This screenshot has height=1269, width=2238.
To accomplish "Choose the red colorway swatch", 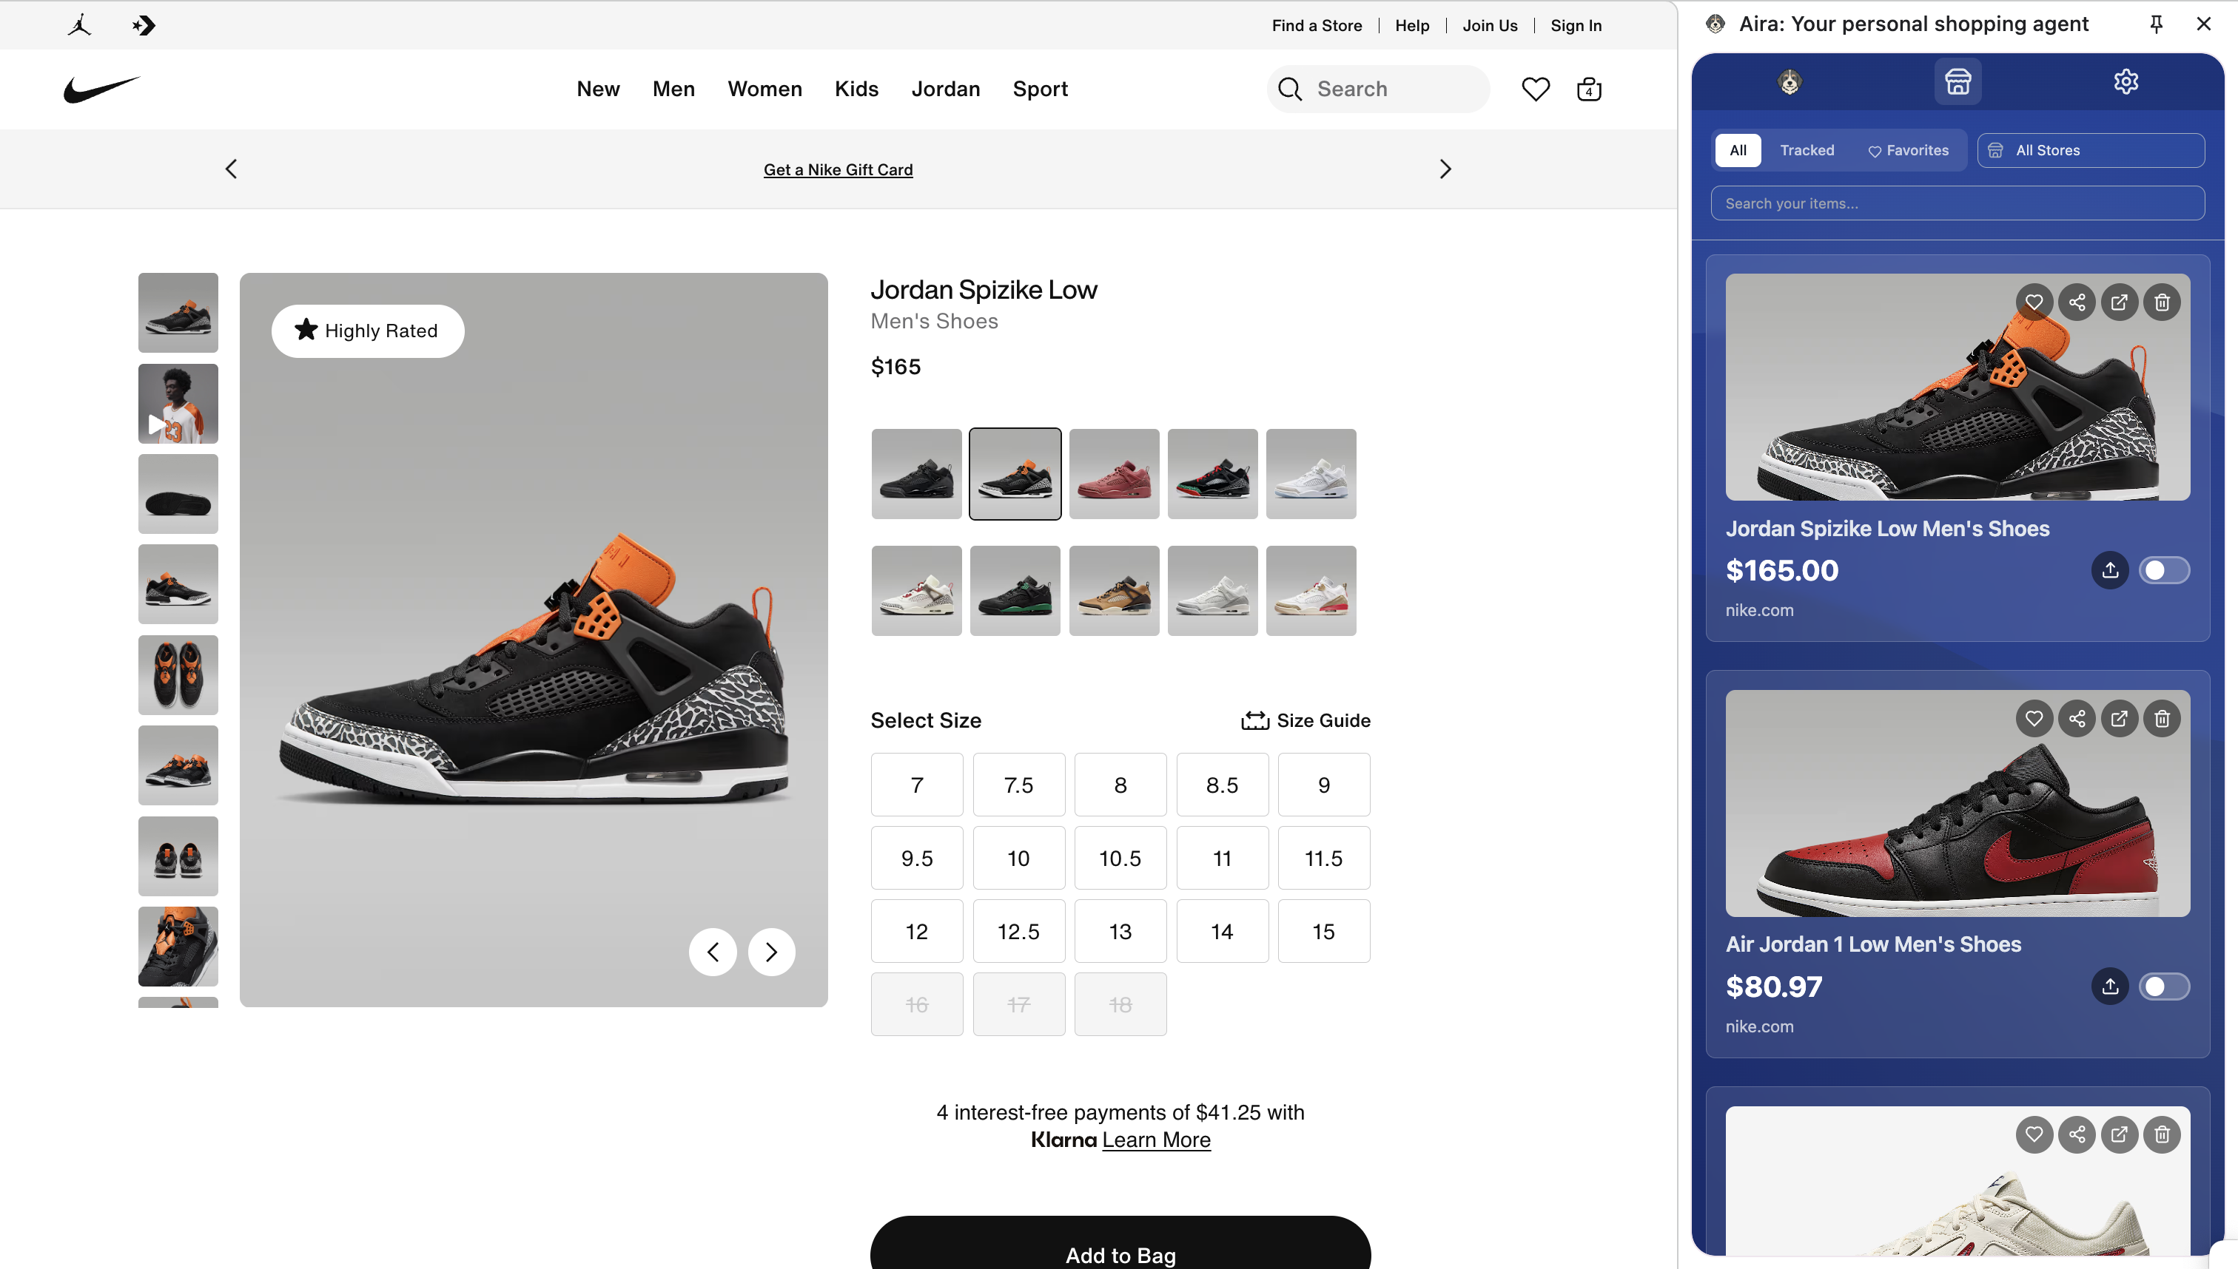I will pos(1114,474).
